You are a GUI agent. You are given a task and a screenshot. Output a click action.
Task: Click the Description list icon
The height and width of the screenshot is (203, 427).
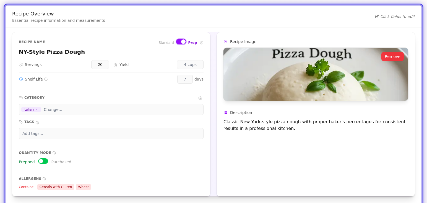(x=225, y=113)
